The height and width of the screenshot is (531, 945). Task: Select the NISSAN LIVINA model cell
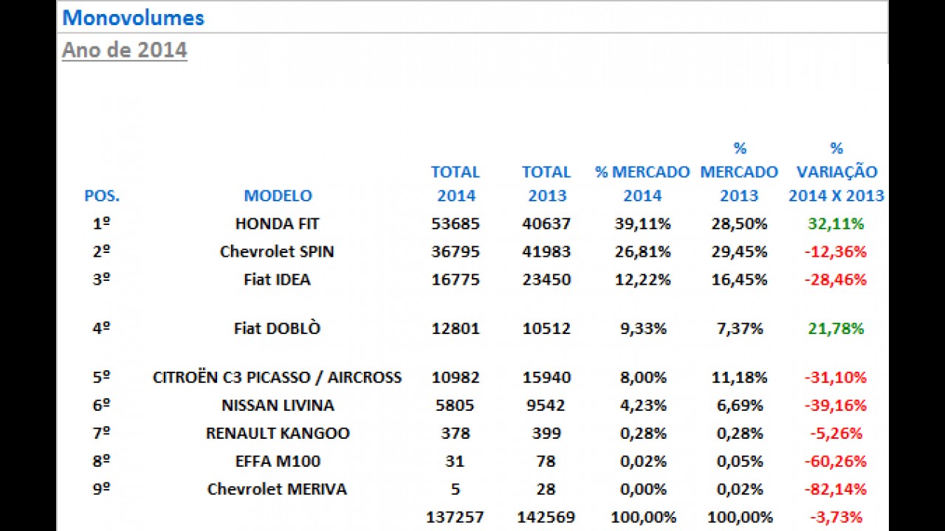278,405
